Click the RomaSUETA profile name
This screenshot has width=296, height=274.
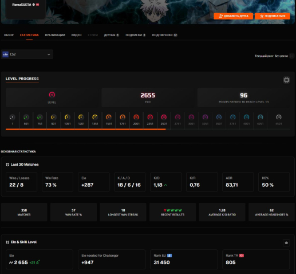22,5
